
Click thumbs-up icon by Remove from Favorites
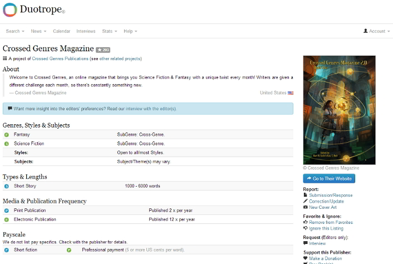click(x=305, y=222)
